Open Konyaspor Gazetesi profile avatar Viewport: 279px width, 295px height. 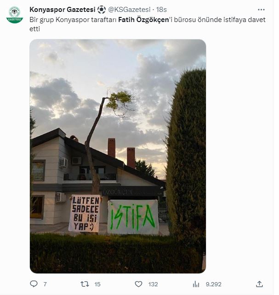(x=15, y=15)
